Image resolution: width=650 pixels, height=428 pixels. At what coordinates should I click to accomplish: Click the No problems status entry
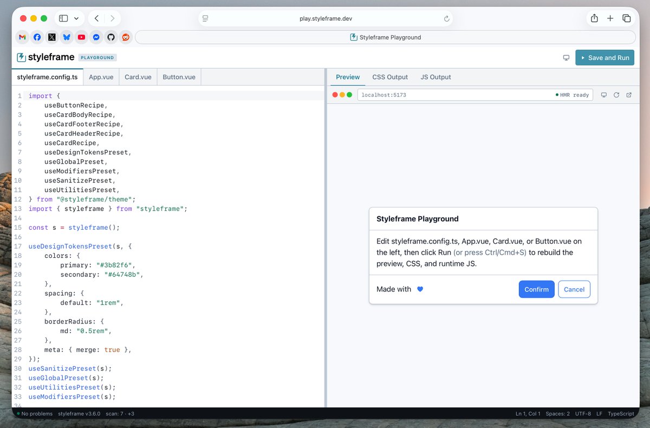(35, 413)
